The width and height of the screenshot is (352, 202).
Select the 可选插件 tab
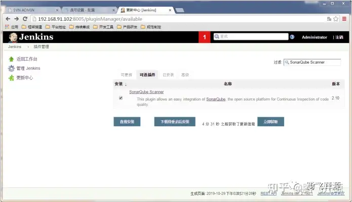click(147, 75)
